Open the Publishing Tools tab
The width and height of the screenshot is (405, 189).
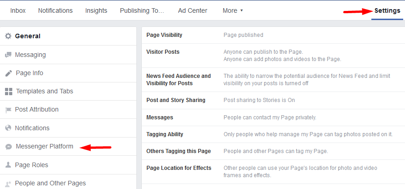(x=142, y=10)
